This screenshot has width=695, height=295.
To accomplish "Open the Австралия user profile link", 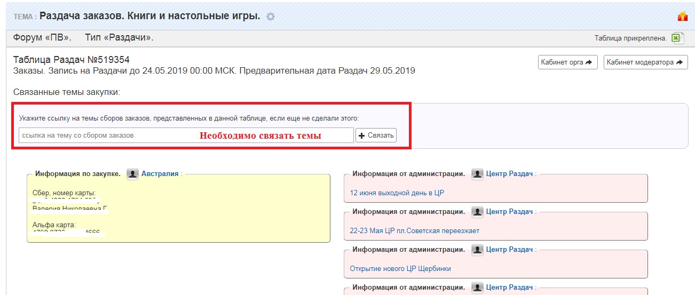I will pyautogui.click(x=160, y=174).
